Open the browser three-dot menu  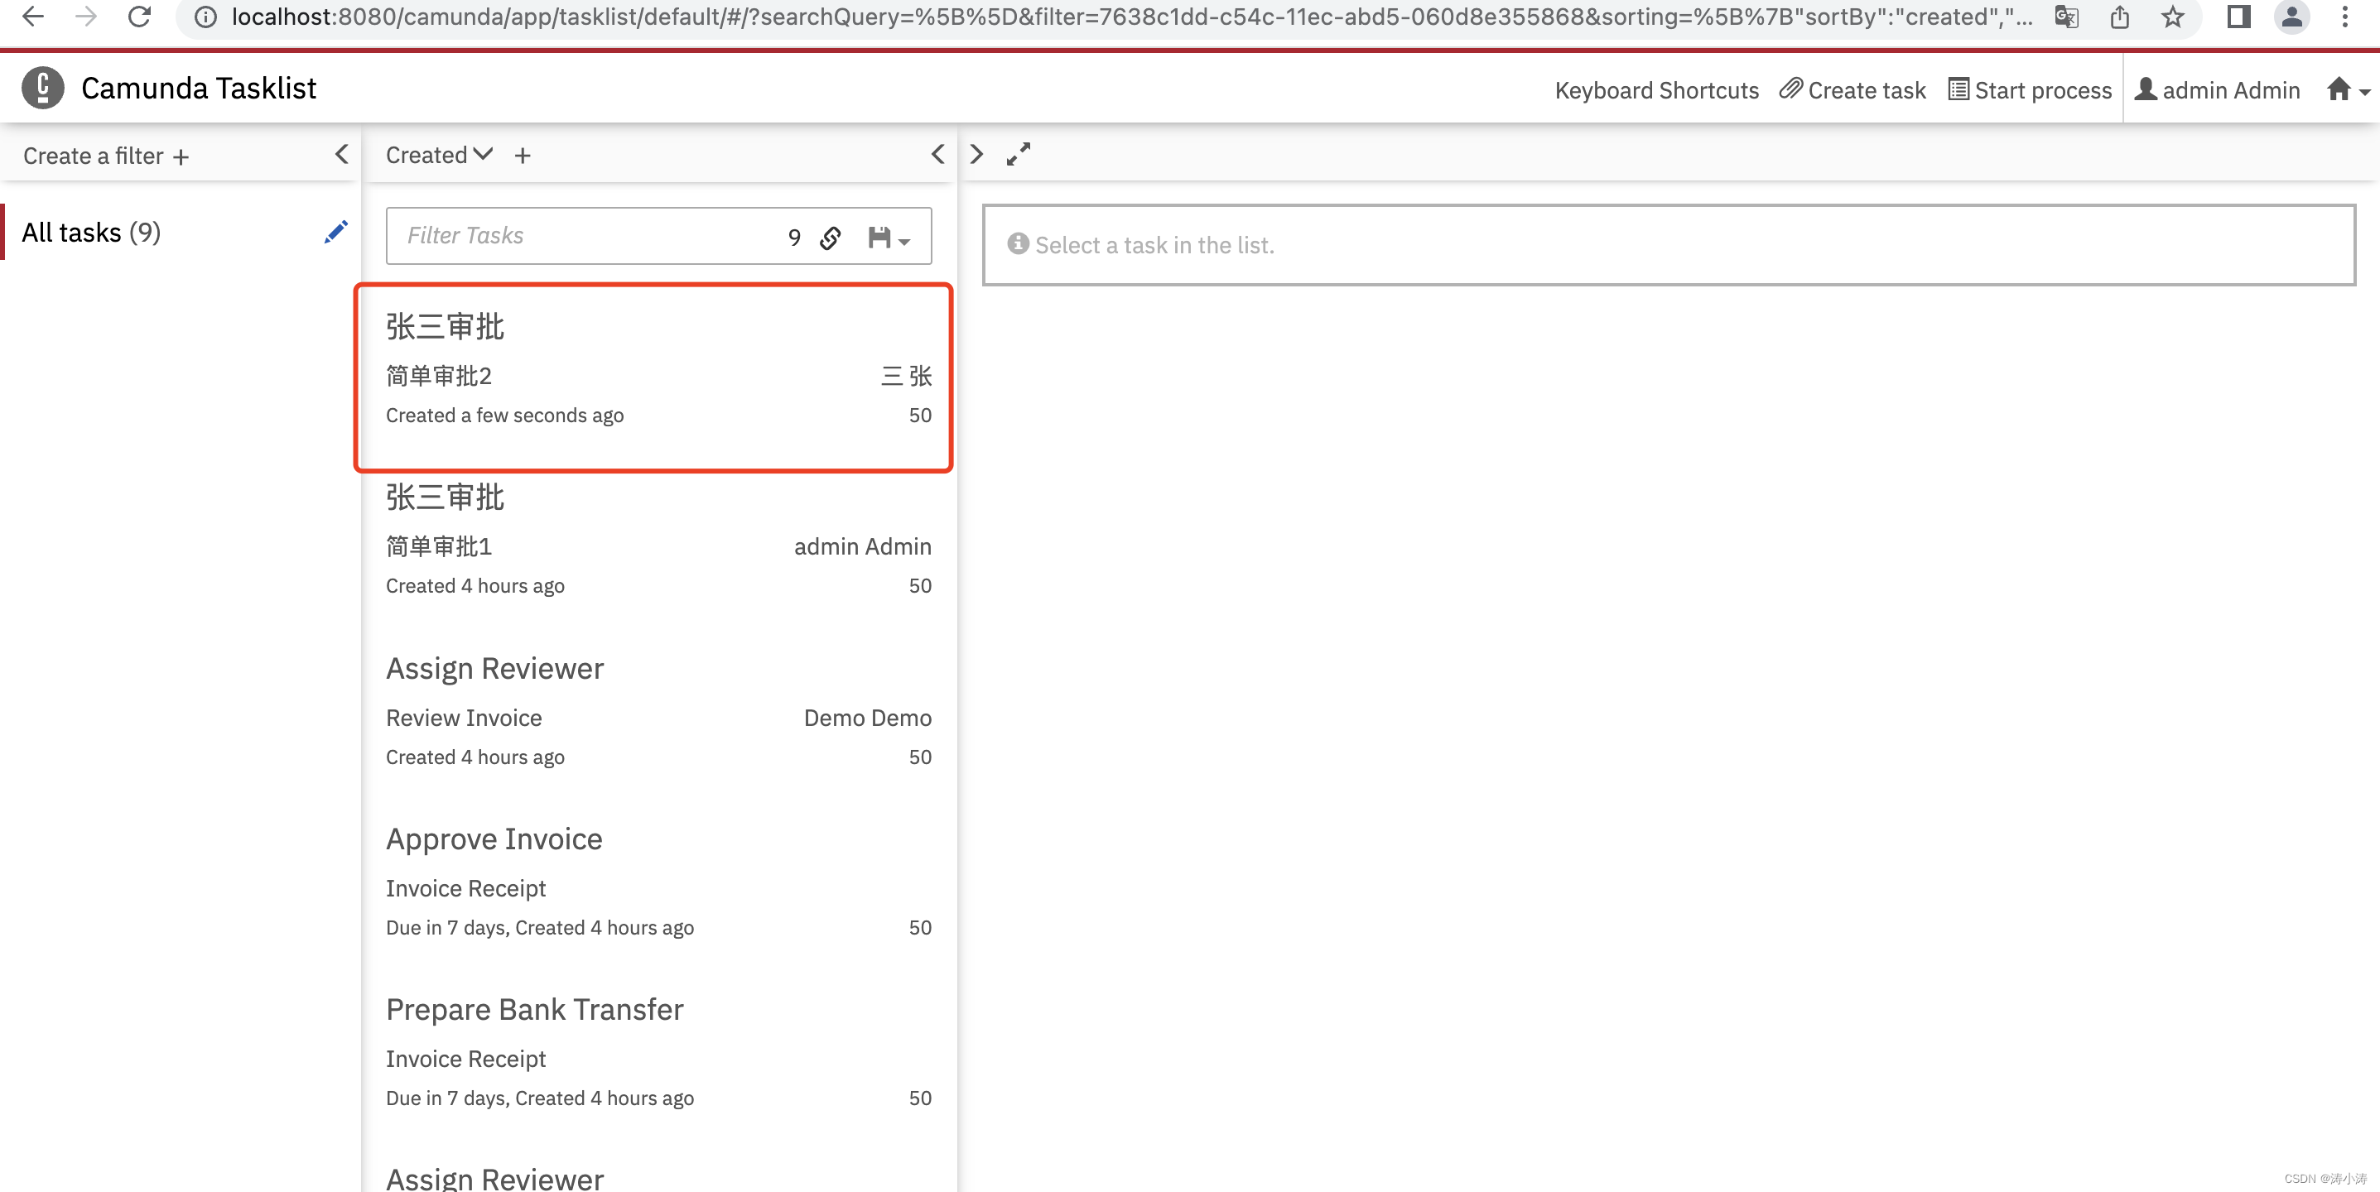click(x=2345, y=17)
